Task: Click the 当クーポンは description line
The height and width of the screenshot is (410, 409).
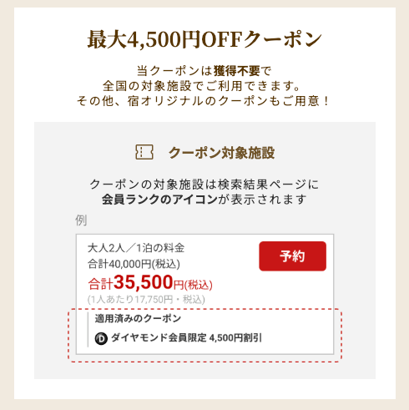Action: pos(204,71)
